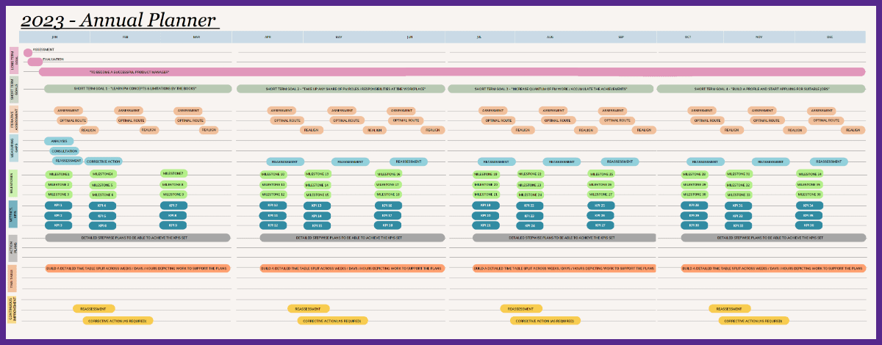The width and height of the screenshot is (882, 345).
Task: Select the first quarter detailed stepwise plans bar
Action: tap(138, 238)
